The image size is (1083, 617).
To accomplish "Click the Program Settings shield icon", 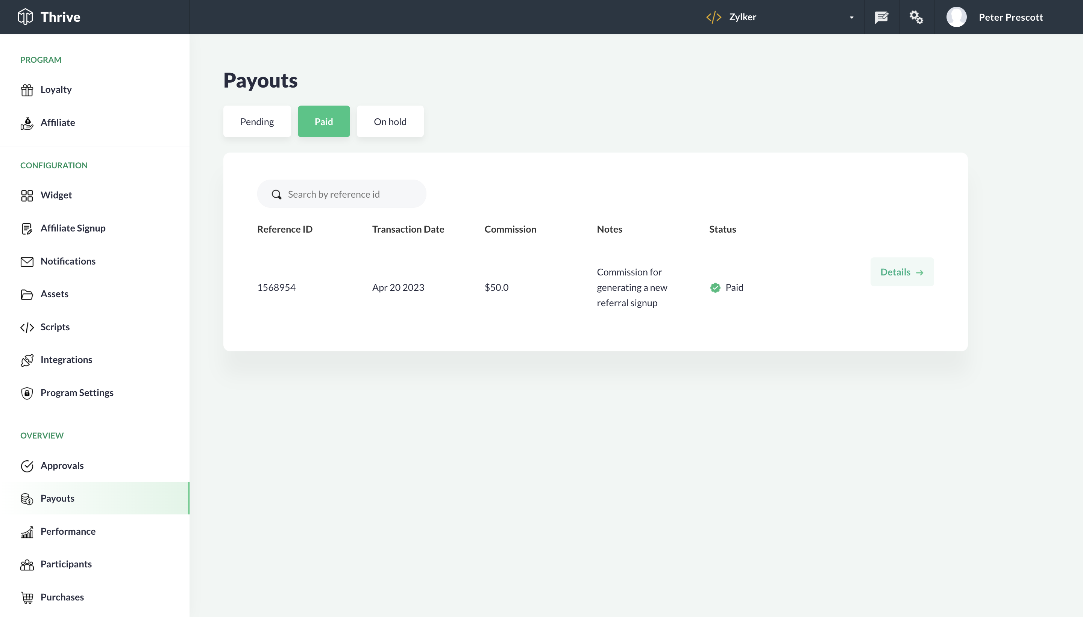I will coord(27,393).
